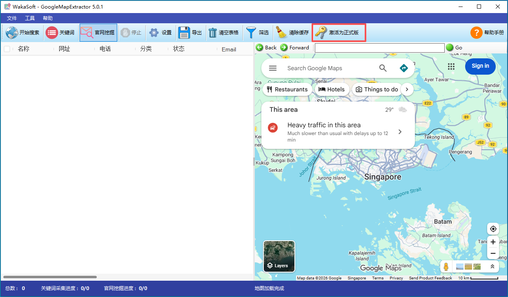The image size is (508, 297).
Task: Expand more category chips arrow
Action: [x=407, y=89]
